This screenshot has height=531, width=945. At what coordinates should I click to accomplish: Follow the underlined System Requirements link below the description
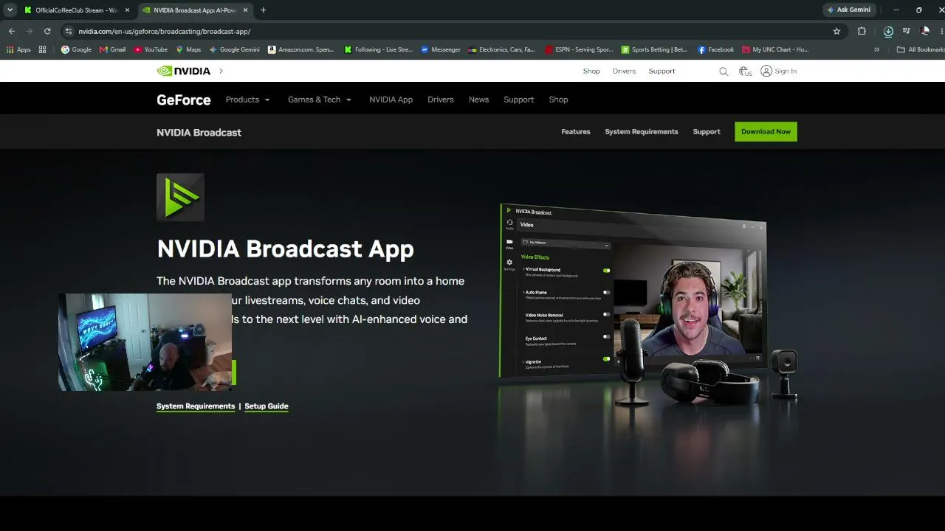[196, 406]
